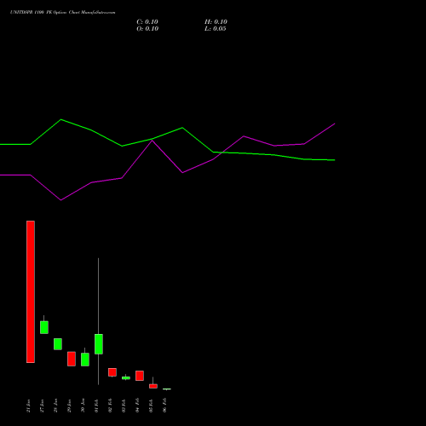Image resolution: width=426 pixels, height=426 pixels.
Task: Click the small green candle above 03 Feb
Action: (126, 377)
